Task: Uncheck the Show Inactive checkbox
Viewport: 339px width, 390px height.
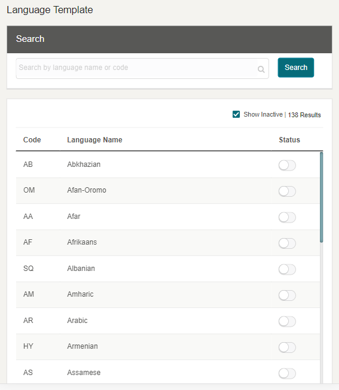Action: pyautogui.click(x=236, y=114)
